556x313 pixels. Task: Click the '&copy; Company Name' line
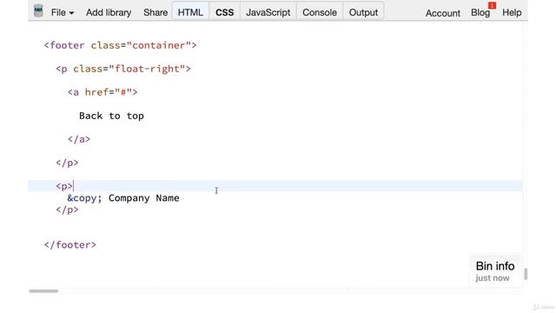point(123,198)
